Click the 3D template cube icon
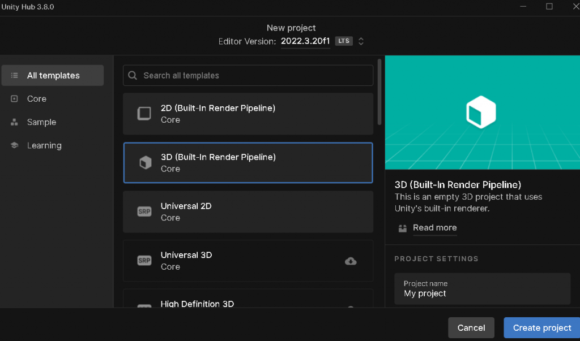Viewport: 580px width, 341px height. coord(146,162)
